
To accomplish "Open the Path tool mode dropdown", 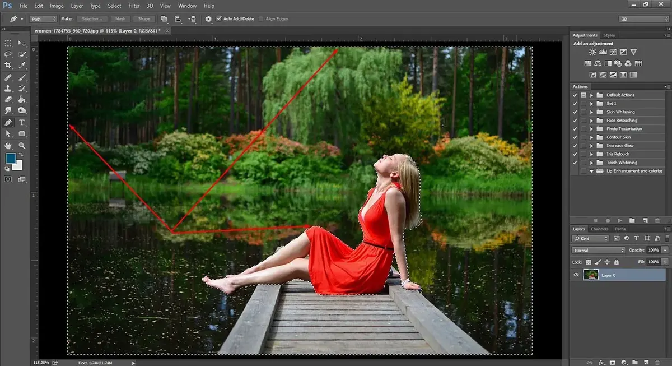I will click(x=43, y=18).
